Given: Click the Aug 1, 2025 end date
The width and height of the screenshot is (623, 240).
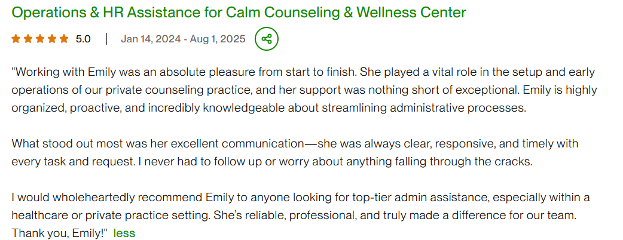Looking at the screenshot, I should [x=218, y=39].
